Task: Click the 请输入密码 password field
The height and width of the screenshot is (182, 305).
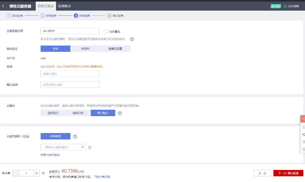Action: [70, 74]
